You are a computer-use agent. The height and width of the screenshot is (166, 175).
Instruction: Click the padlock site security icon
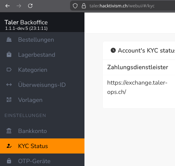(x=84, y=6)
